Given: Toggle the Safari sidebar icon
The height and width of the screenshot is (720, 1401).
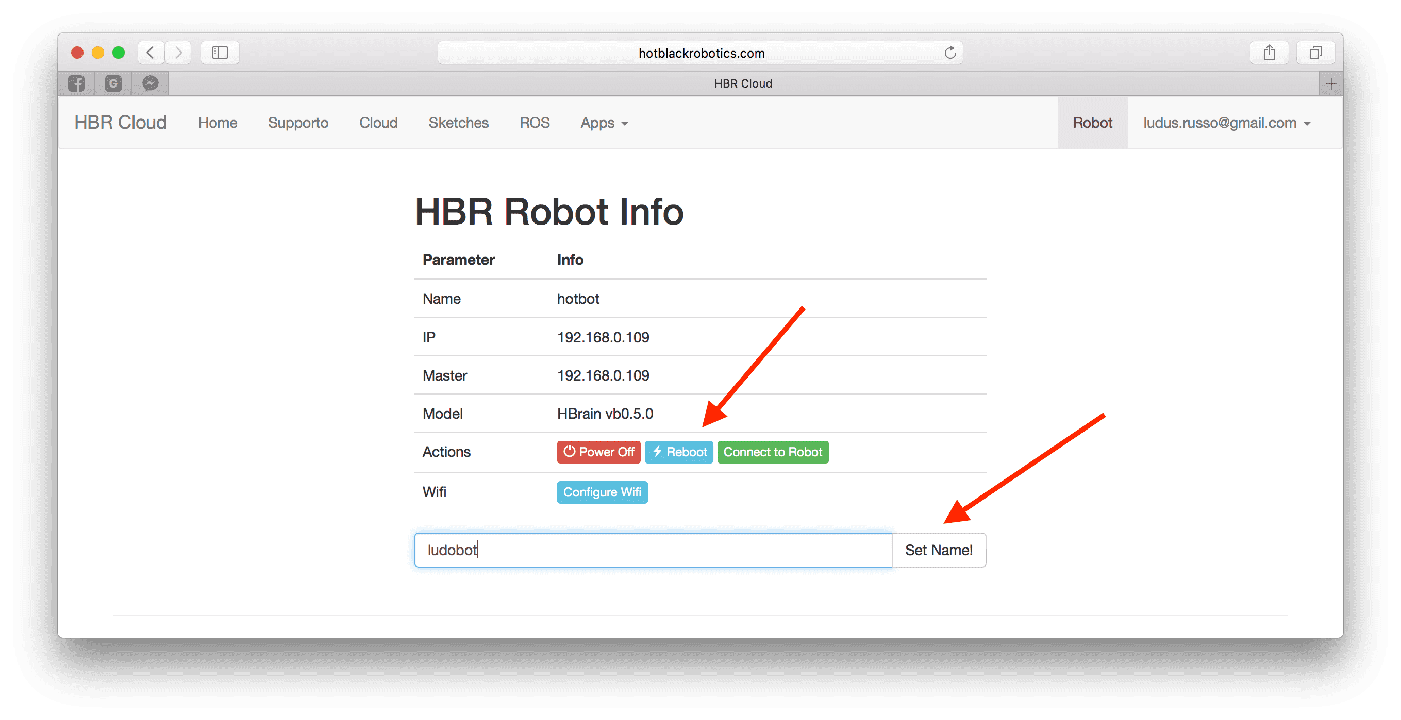Looking at the screenshot, I should [x=220, y=53].
